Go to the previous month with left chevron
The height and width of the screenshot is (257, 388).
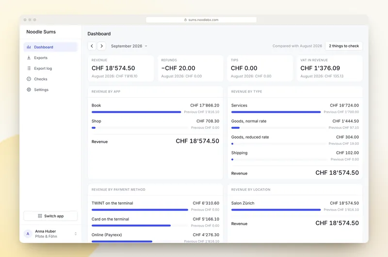92,46
